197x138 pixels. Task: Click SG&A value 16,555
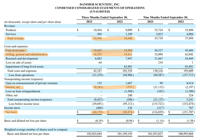pos(98,55)
